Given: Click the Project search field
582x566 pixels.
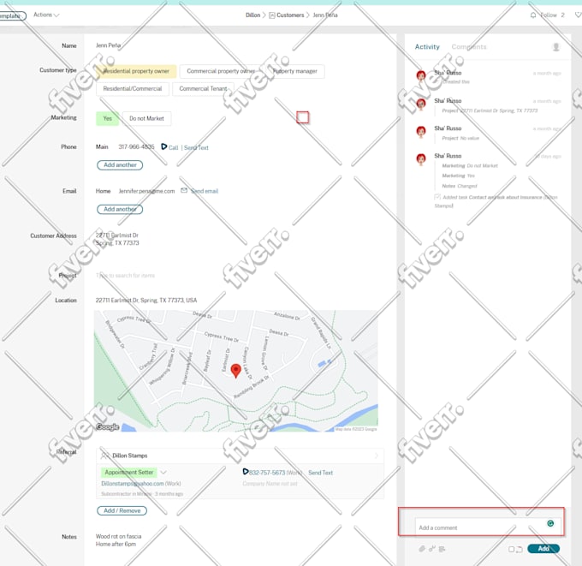Looking at the screenshot, I should 126,276.
